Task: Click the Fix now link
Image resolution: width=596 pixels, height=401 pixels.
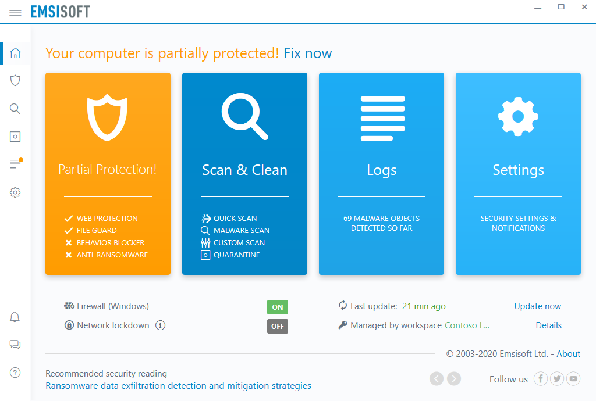Action: (307, 53)
